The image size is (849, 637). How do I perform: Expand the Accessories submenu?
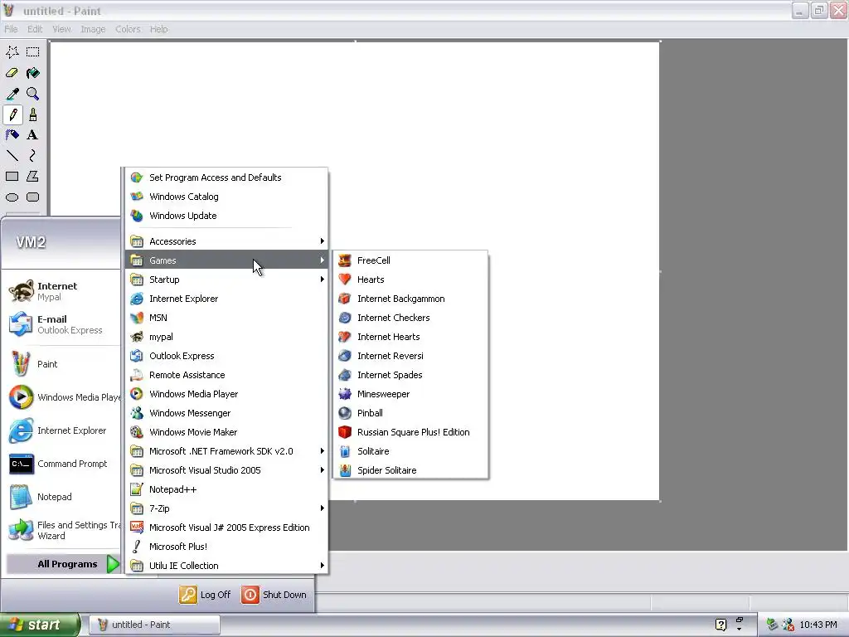226,241
